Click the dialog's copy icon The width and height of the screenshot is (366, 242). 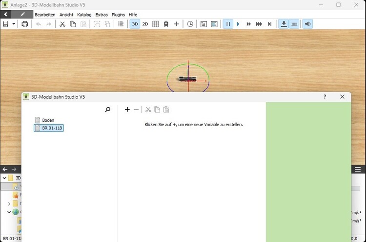point(157,110)
